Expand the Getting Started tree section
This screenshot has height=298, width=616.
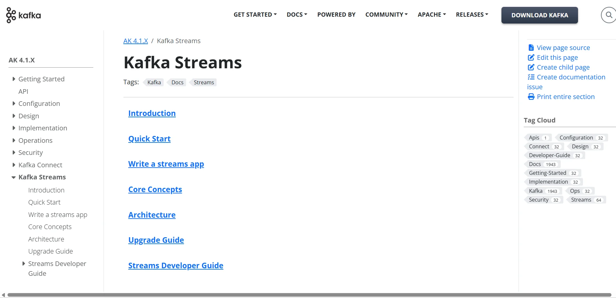(x=14, y=79)
